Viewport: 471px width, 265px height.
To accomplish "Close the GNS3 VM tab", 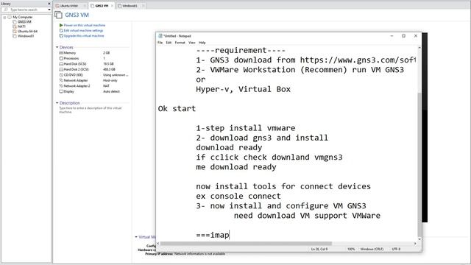I will [113, 6].
